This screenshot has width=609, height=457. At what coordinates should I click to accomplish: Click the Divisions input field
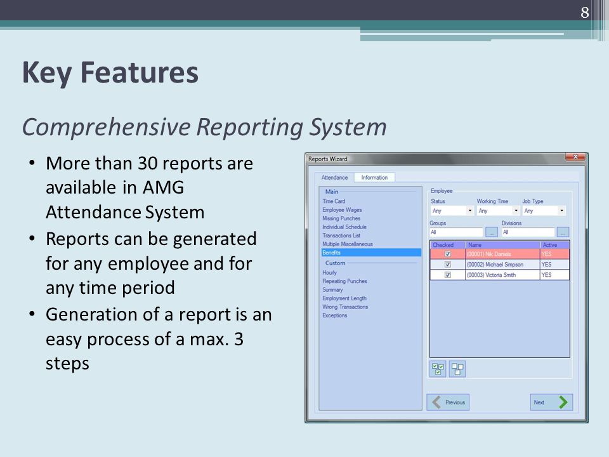pyautogui.click(x=528, y=232)
